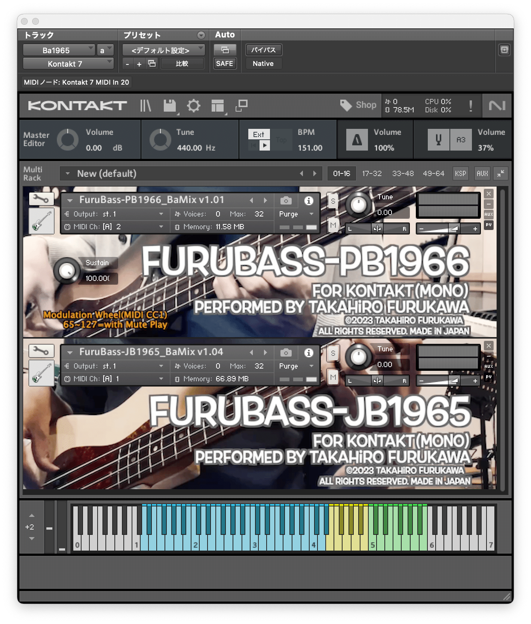Click the A3 reference tone note button

click(461, 140)
